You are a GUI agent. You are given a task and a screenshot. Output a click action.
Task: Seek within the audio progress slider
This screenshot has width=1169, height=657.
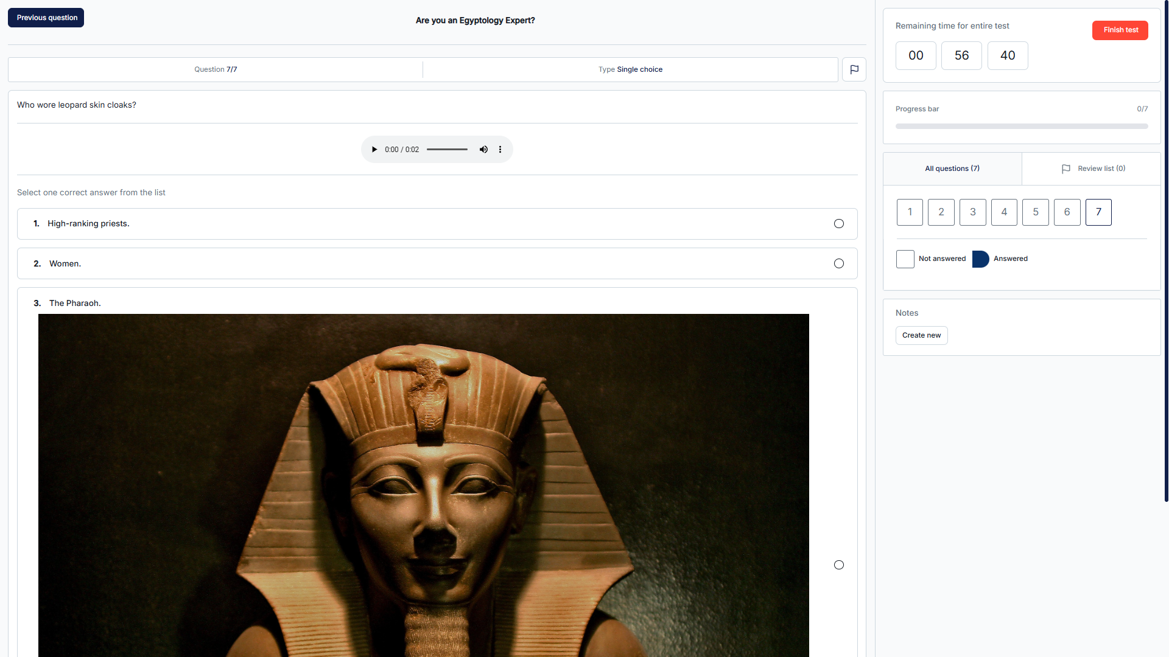(447, 150)
